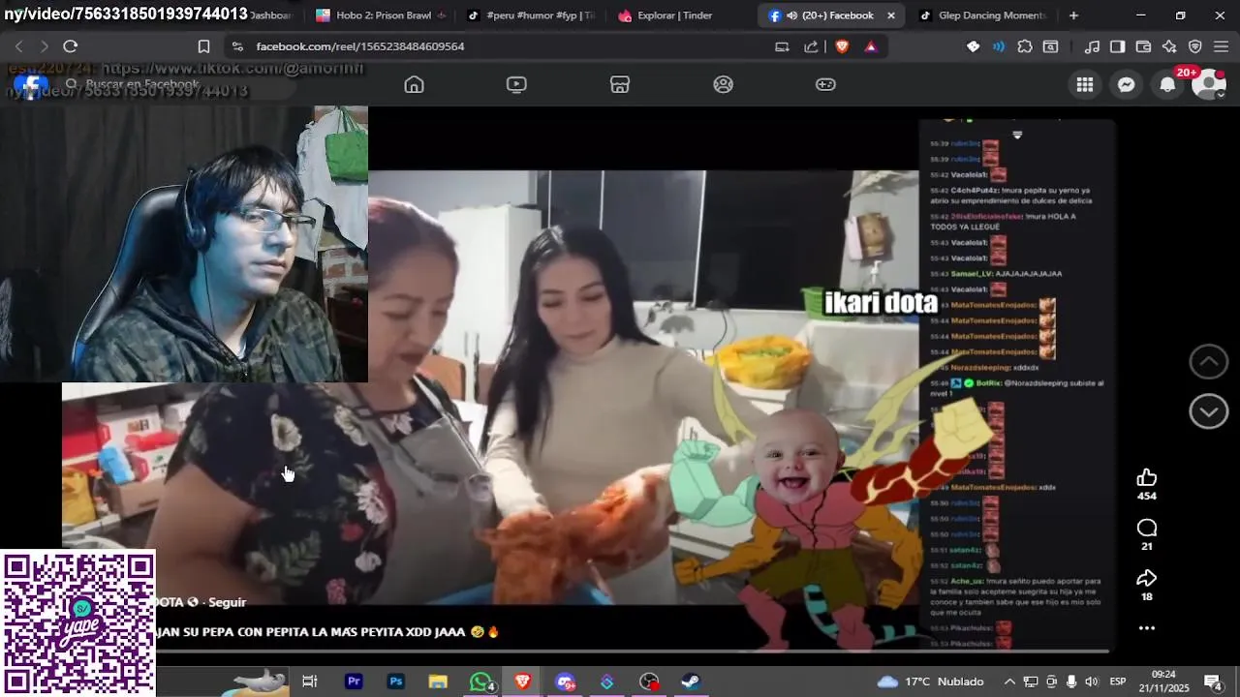Open WhatsApp from taskbar

tap(480, 682)
